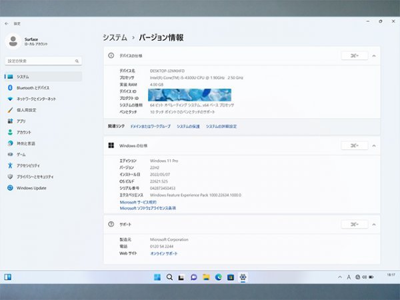Open the Widgets button on the taskbar
400x300 pixels.
(x=7, y=277)
